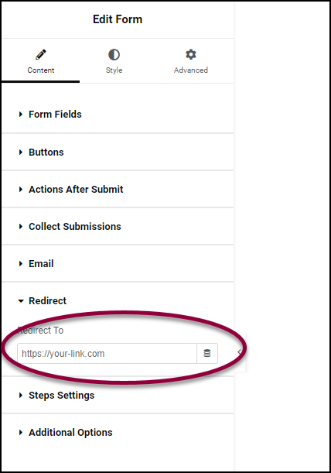This screenshot has width=331, height=473.
Task: Select the Content tab label
Action: tap(41, 70)
